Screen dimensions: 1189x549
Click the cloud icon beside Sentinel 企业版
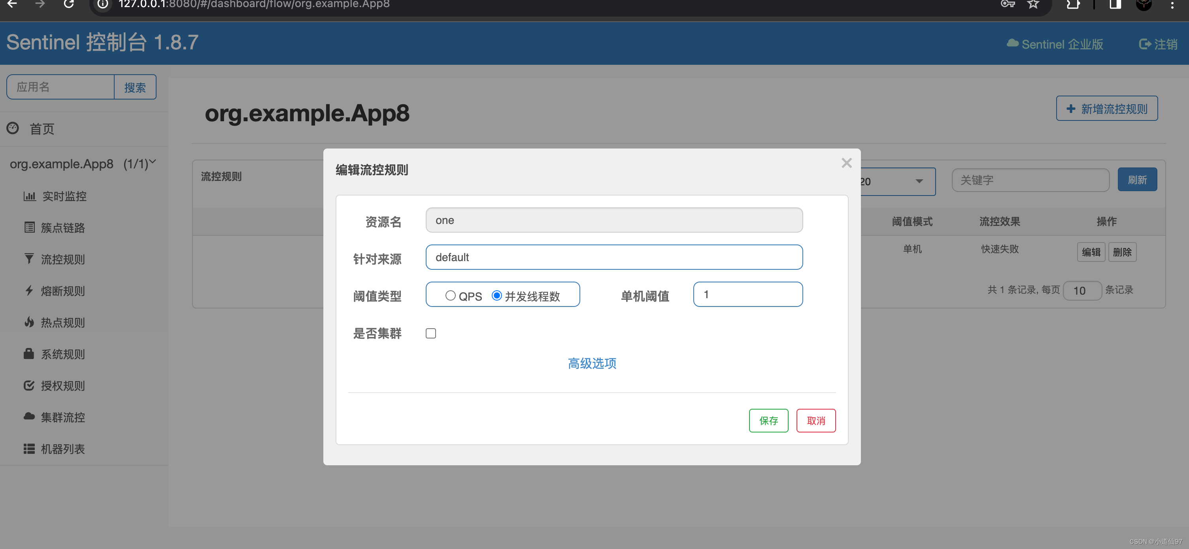[x=1013, y=43]
